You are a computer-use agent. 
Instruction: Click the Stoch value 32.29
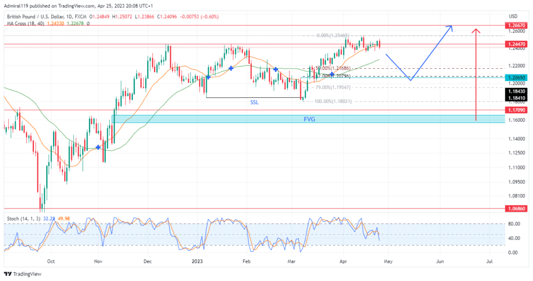click(49, 219)
